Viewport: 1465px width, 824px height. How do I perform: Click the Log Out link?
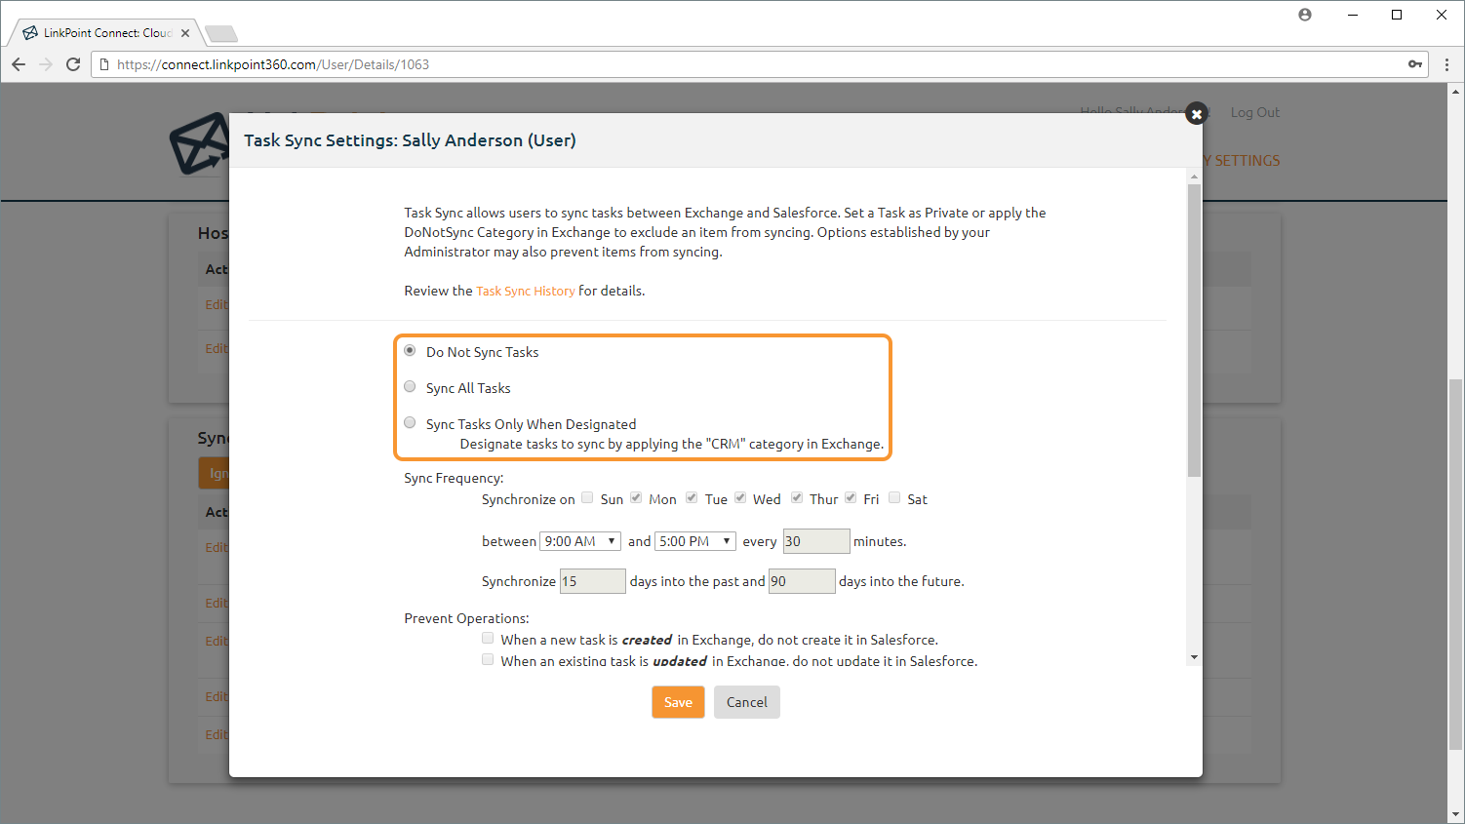pos(1254,112)
